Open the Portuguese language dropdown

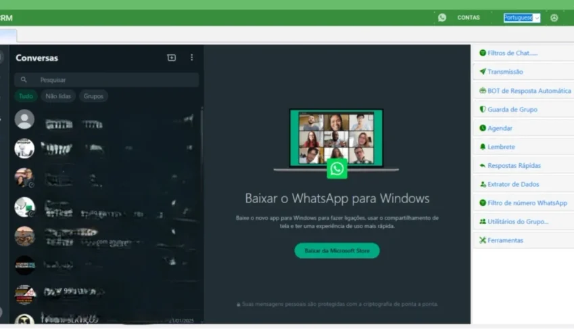point(522,18)
